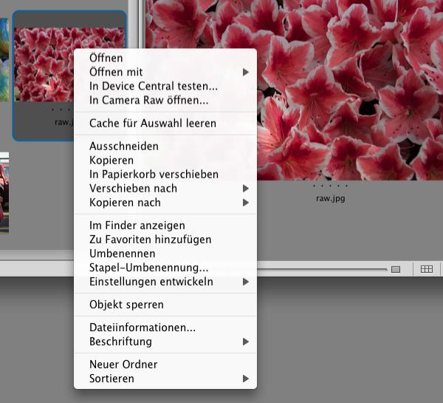
Task: Click the thumbnail size slider track
Action: [x=325, y=269]
